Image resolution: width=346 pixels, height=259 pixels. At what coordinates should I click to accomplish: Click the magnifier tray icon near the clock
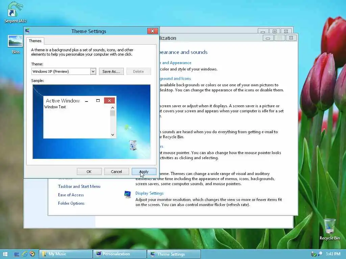[x=320, y=254]
